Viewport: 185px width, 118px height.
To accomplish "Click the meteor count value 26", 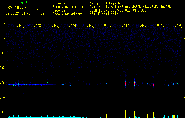I will click(43, 14).
